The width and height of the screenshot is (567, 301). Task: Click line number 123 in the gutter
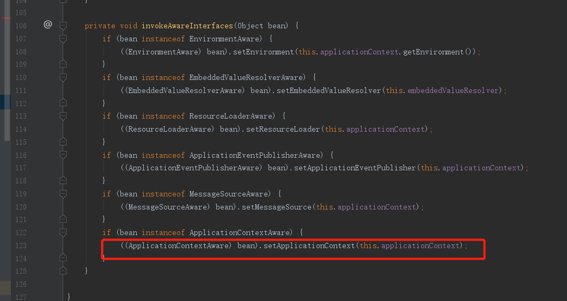point(21,245)
